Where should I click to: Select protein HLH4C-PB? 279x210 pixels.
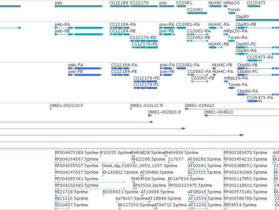[x=214, y=68]
